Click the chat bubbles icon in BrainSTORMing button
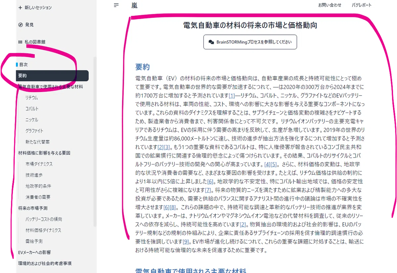Viewport: 397px width, 273px height. (211, 42)
